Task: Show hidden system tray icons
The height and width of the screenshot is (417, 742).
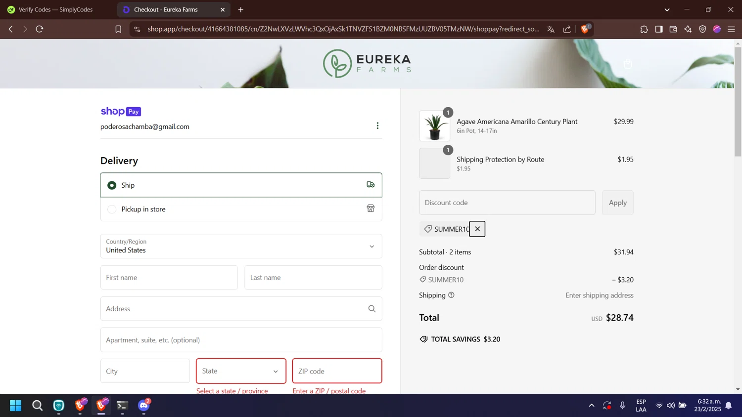Action: coord(591,406)
